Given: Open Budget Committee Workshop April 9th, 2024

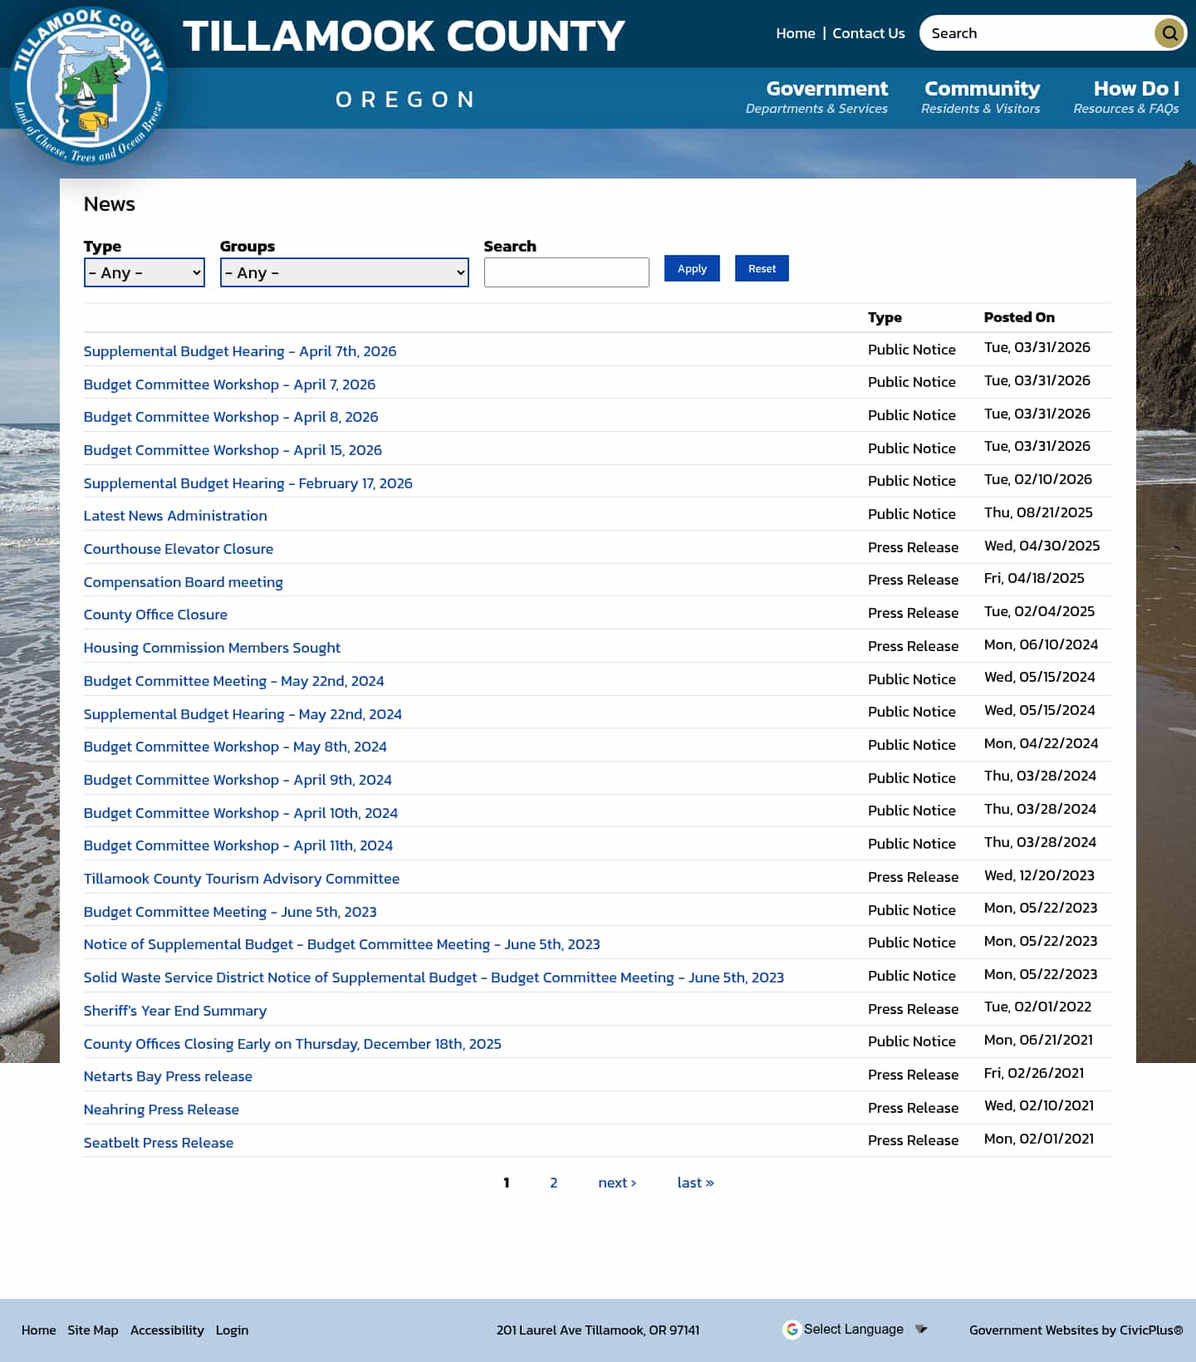Looking at the screenshot, I should 238,780.
